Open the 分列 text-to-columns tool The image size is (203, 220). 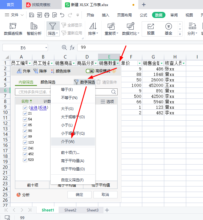(192, 29)
